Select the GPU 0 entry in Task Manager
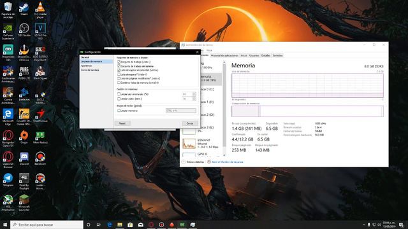This screenshot has height=229, width=408. point(202,154)
